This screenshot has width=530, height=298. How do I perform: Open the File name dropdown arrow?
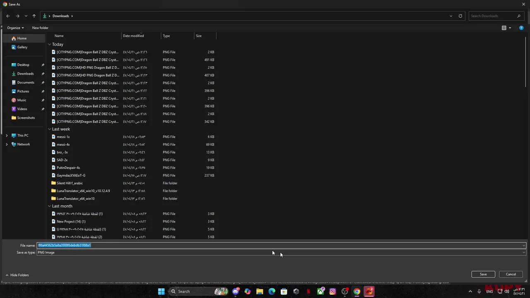pos(523,245)
